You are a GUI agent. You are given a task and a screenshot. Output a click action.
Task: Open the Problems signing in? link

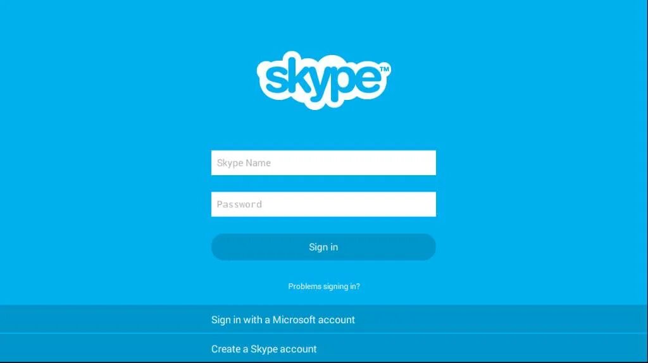(324, 286)
